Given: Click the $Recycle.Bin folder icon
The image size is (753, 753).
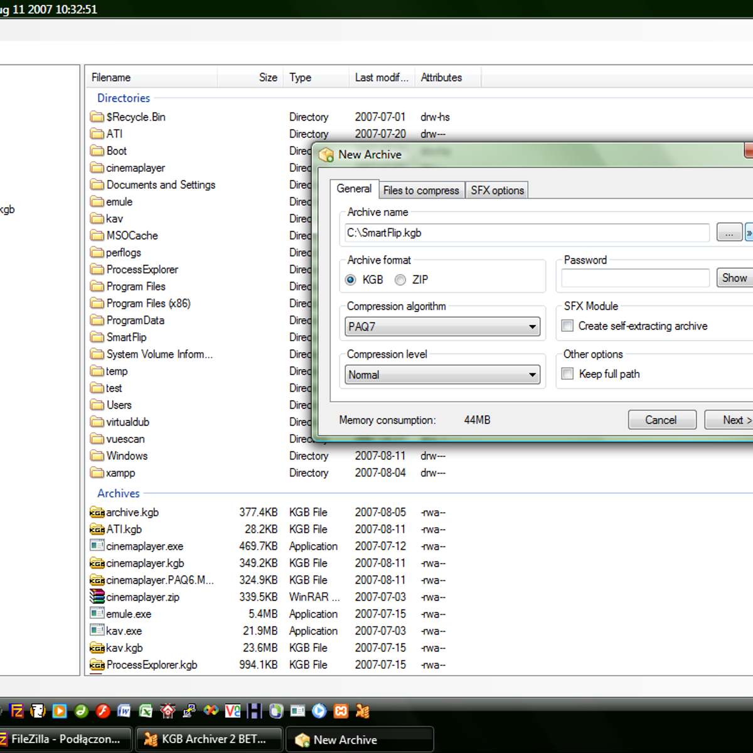Looking at the screenshot, I should click(97, 117).
